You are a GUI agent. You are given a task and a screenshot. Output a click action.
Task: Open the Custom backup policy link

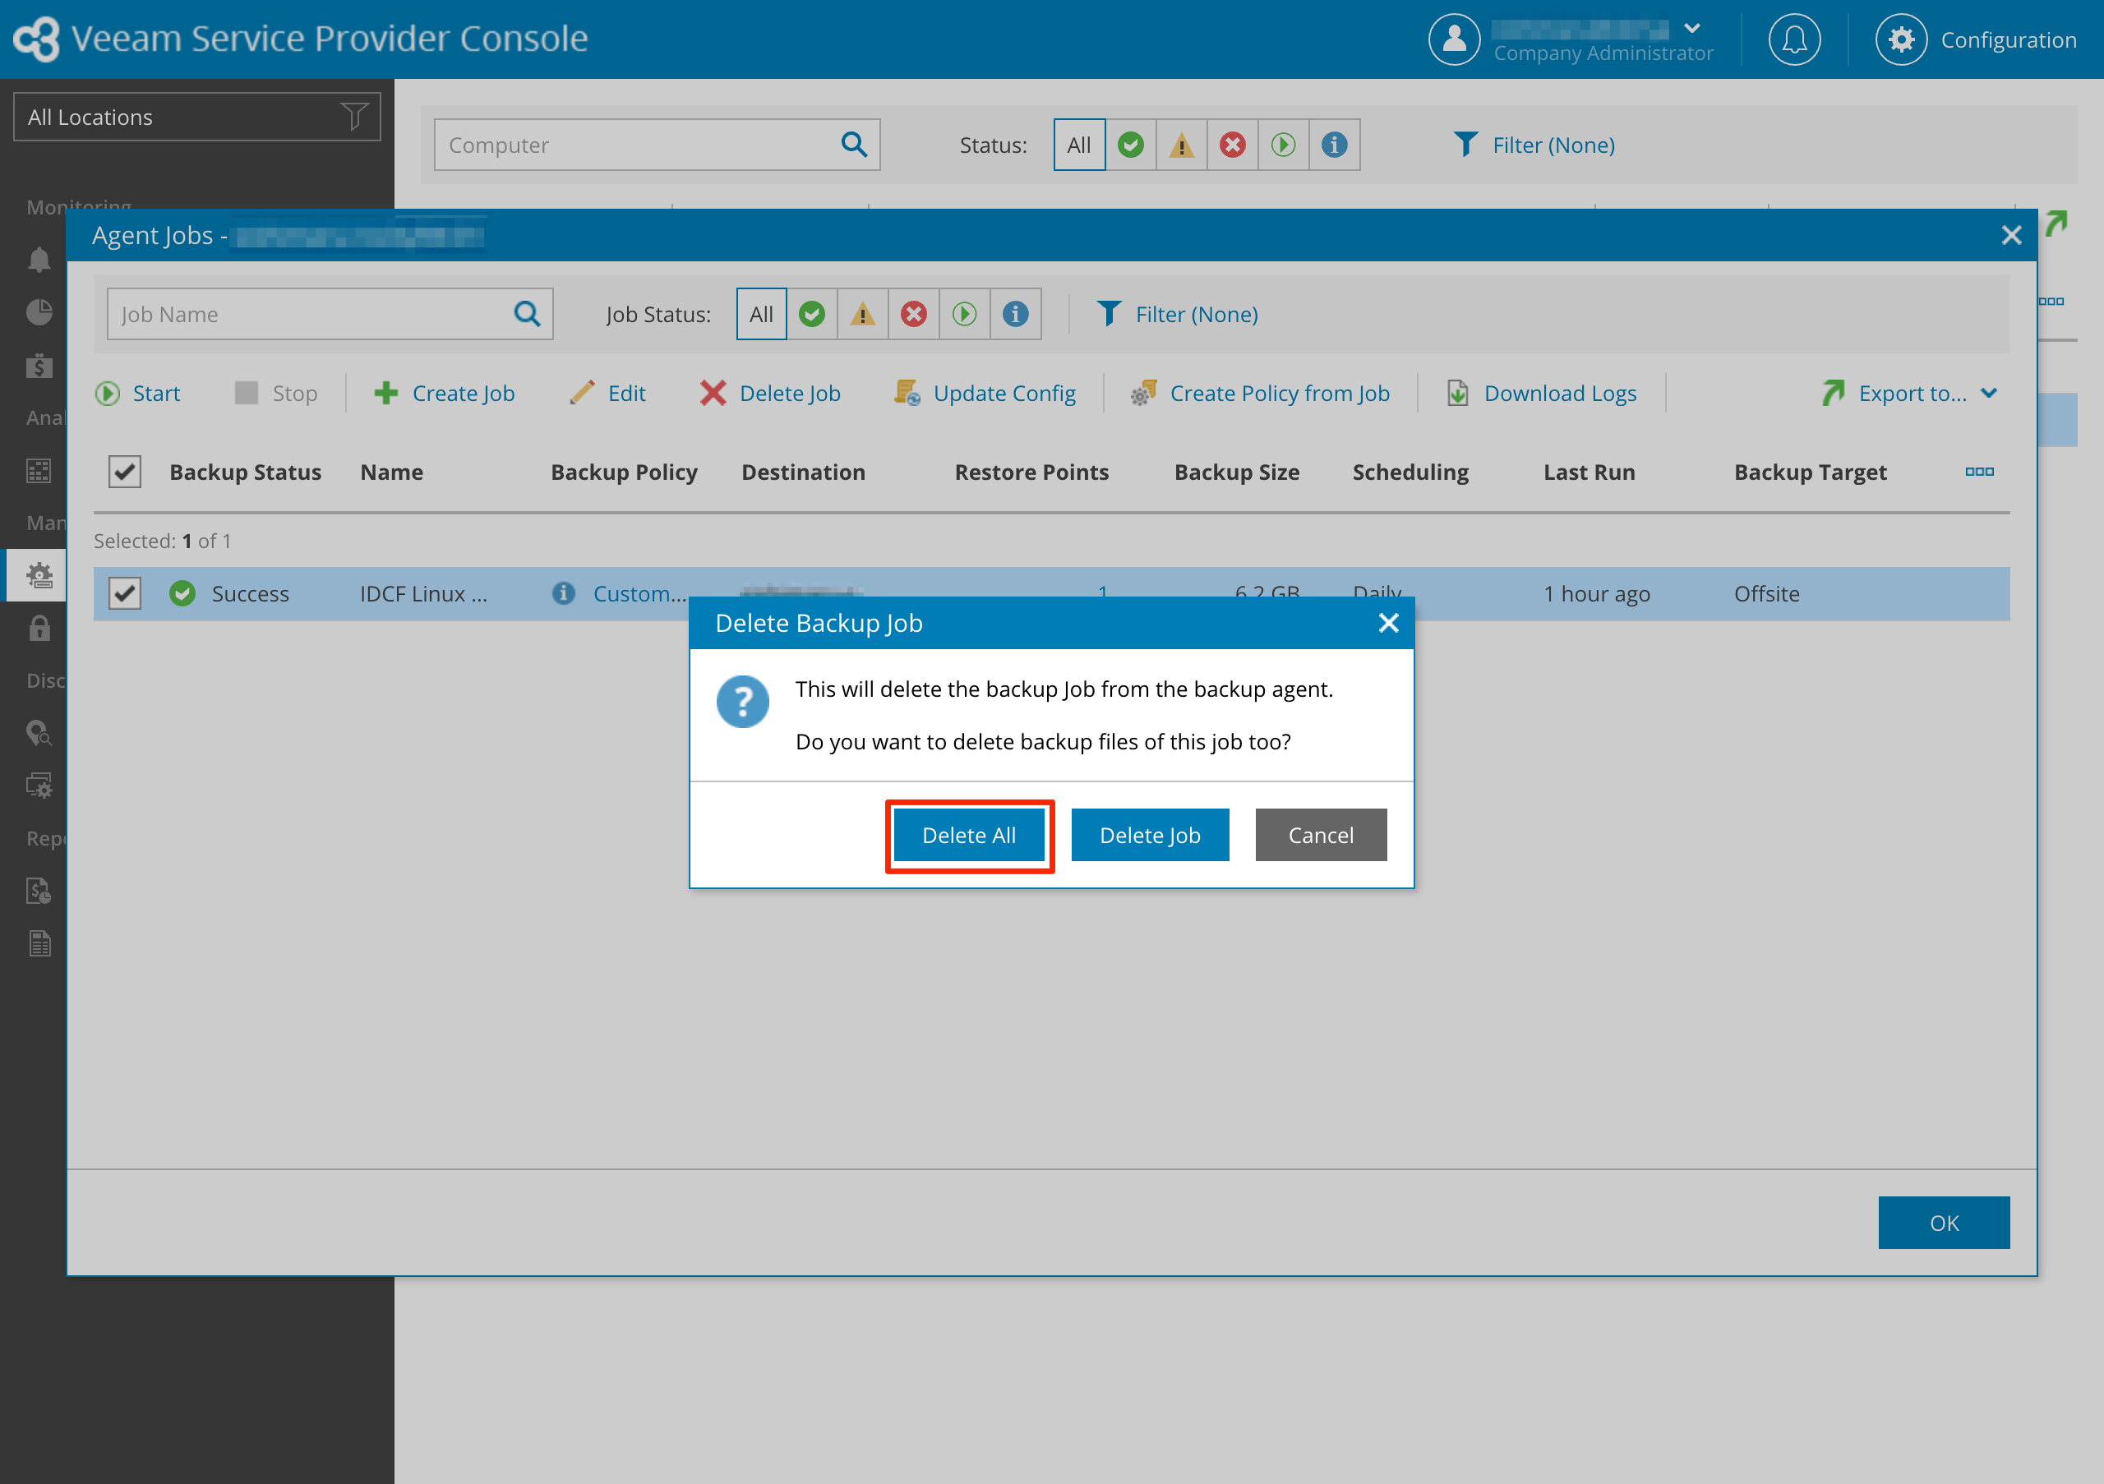[x=639, y=593]
